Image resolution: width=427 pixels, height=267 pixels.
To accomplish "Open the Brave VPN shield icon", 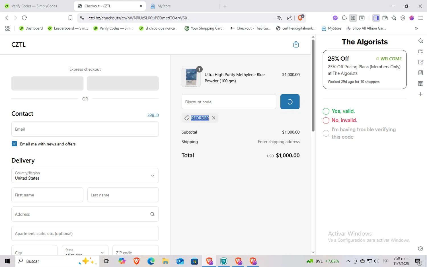I will click(x=403, y=18).
